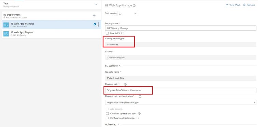Viewport: 258px width, 127px height.
Task: Show info for Configure authentication
Action: point(138,118)
